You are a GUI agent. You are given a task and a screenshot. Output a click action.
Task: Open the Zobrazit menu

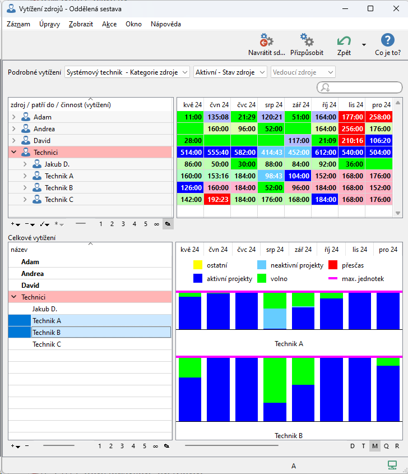pyautogui.click(x=81, y=24)
